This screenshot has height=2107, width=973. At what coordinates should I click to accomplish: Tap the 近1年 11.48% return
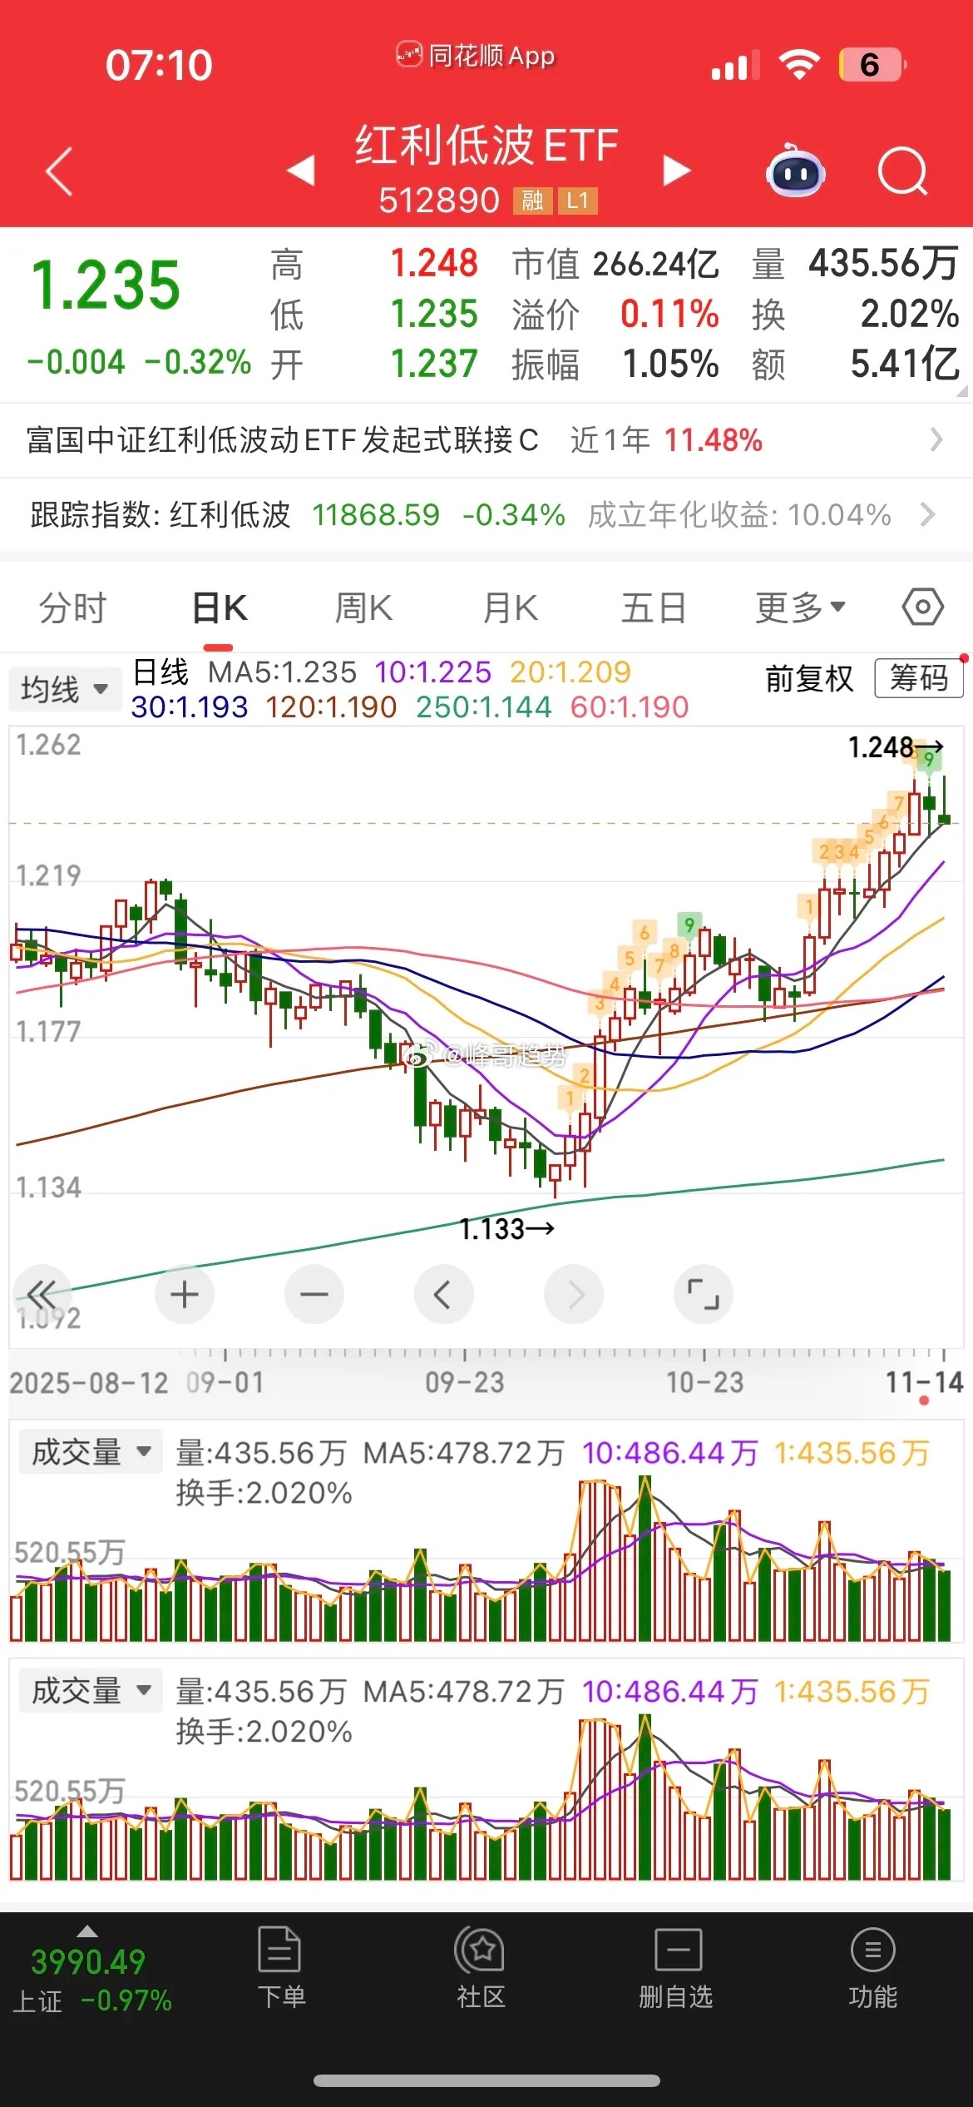(666, 439)
